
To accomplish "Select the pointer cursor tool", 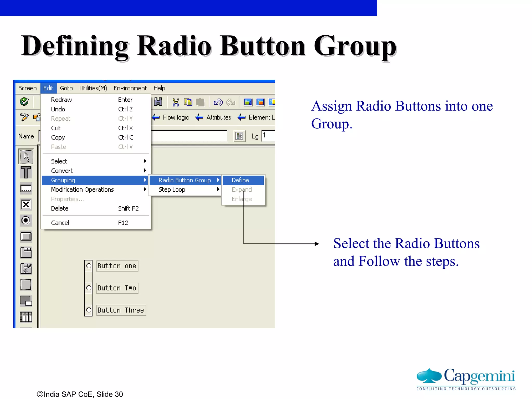I will 26,156.
